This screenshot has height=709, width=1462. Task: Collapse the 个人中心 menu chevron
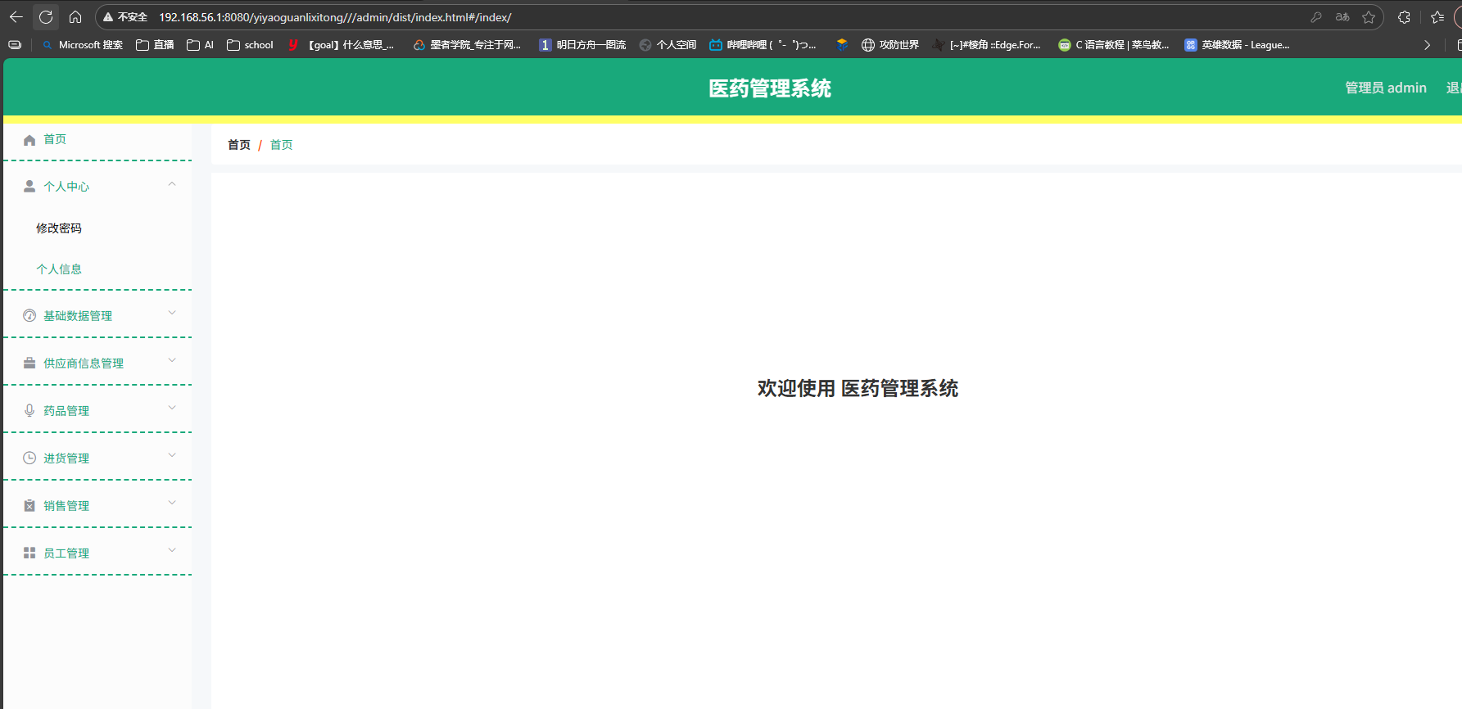tap(172, 184)
